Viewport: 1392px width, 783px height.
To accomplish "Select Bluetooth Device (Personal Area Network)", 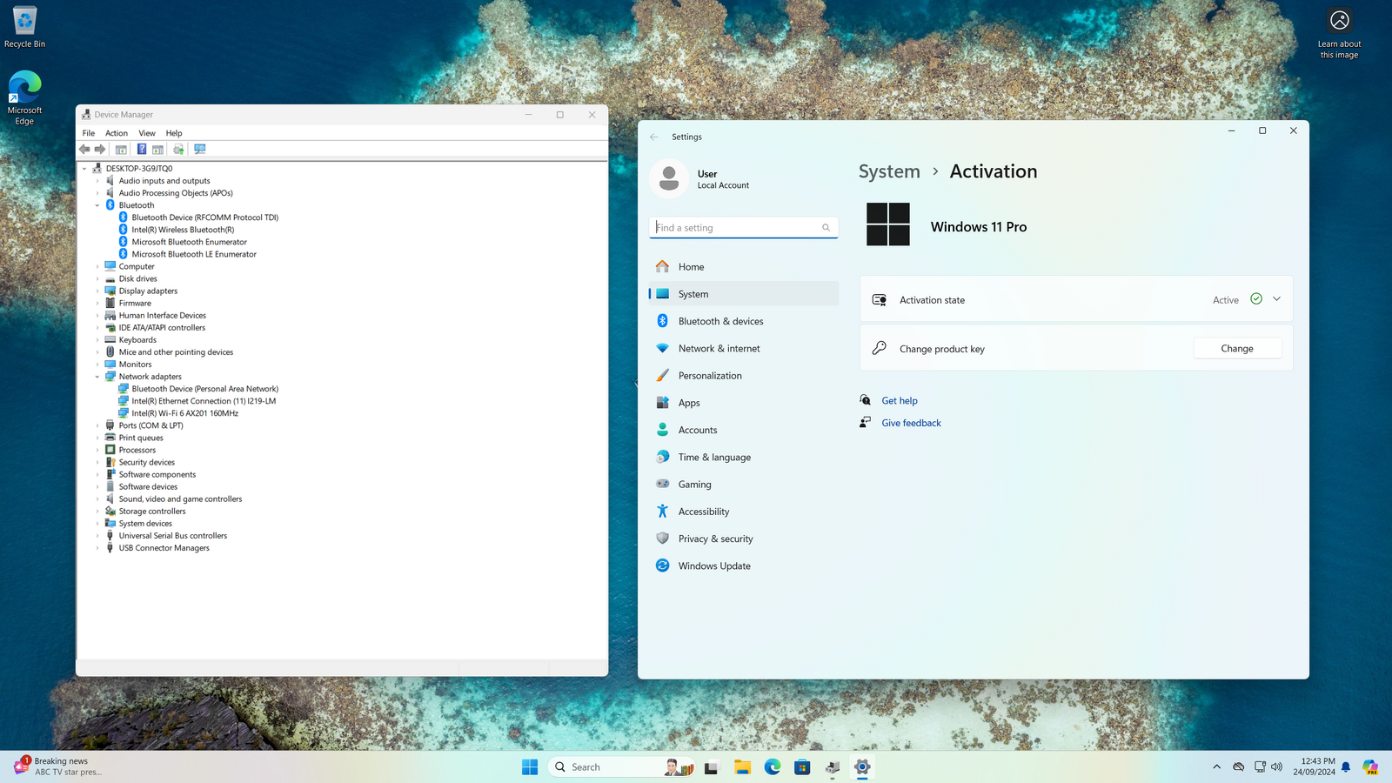I will coord(205,389).
